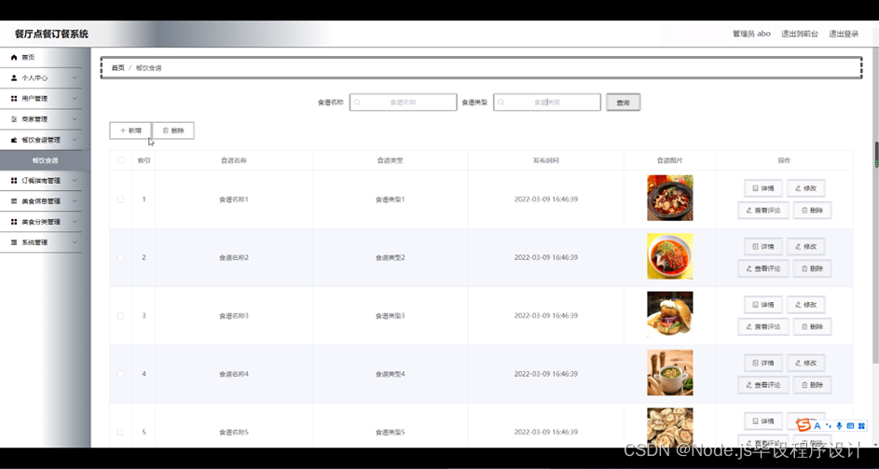
Task: Expand 商家管理 using its chevron
Action: click(x=75, y=119)
